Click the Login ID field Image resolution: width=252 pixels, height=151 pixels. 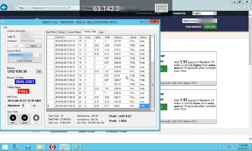(31, 36)
